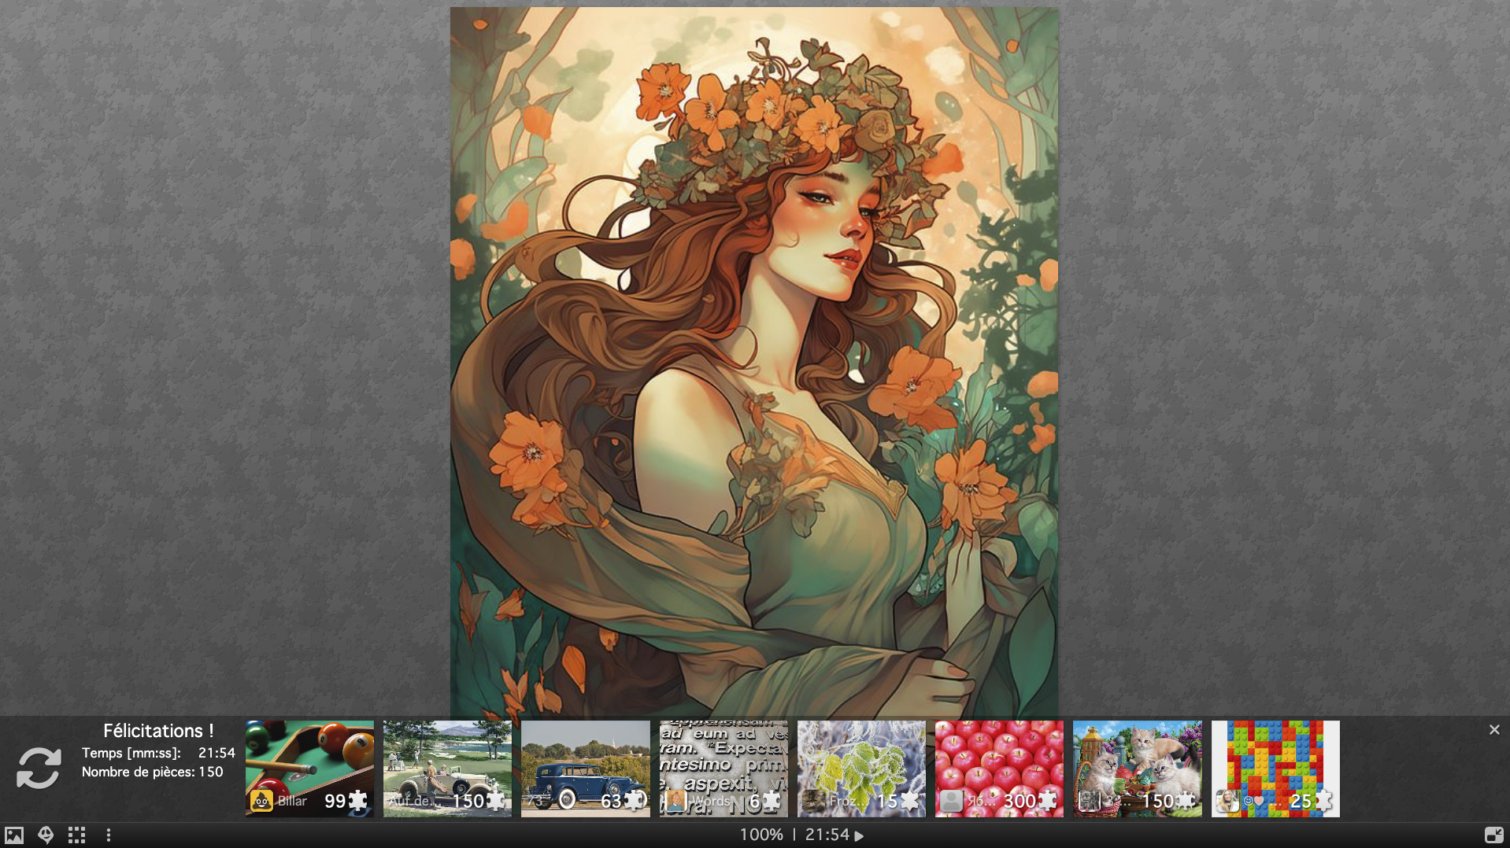This screenshot has width=1510, height=848.
Task: Open the Froz... frosted leaves 15-piece puzzle
Action: pos(861,769)
